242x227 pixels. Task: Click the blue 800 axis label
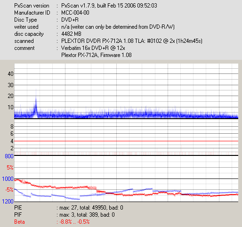[9, 156]
